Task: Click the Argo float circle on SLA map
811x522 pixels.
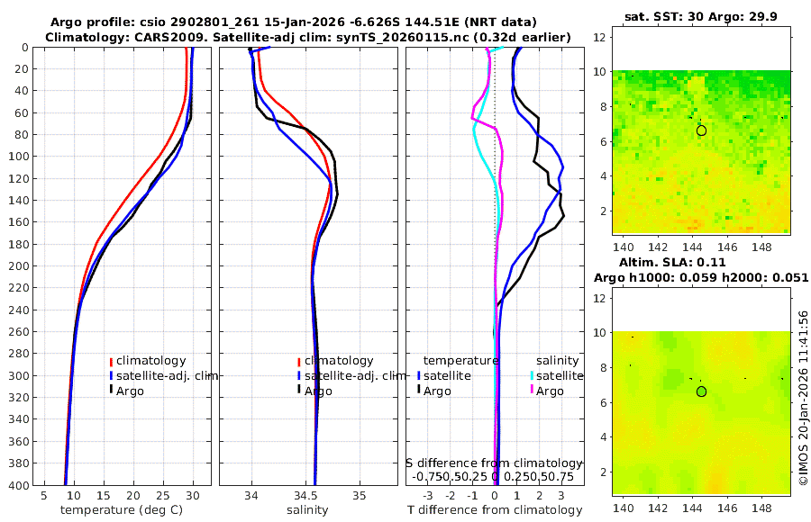Action: tap(701, 391)
